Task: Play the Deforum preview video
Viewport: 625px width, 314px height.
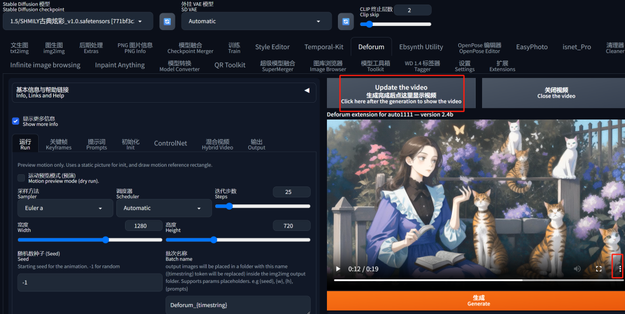Action: coord(338,269)
